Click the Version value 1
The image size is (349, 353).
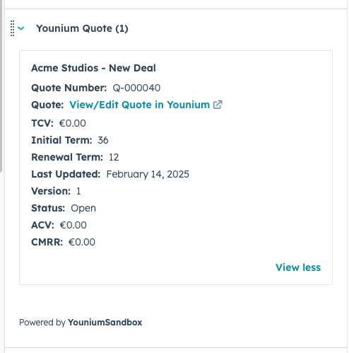click(78, 191)
